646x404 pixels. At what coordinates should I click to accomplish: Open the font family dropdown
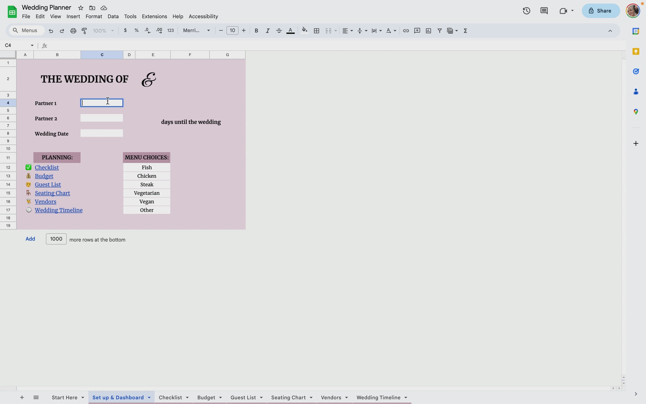click(x=196, y=31)
